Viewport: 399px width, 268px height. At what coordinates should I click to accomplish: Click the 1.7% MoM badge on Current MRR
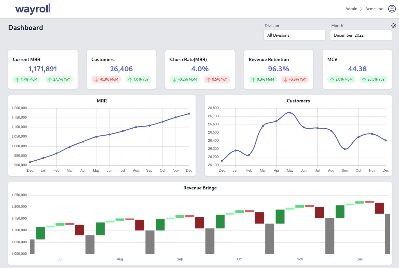(x=26, y=79)
